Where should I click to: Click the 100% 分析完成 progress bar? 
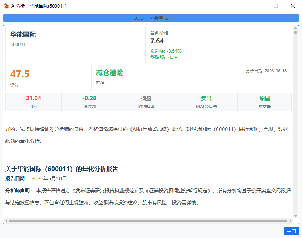coord(151,18)
